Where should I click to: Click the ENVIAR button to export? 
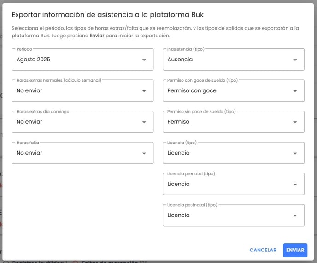(x=295, y=250)
